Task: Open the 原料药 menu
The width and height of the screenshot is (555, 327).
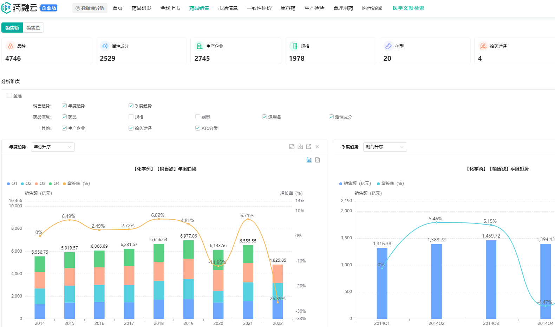Action: (288, 8)
